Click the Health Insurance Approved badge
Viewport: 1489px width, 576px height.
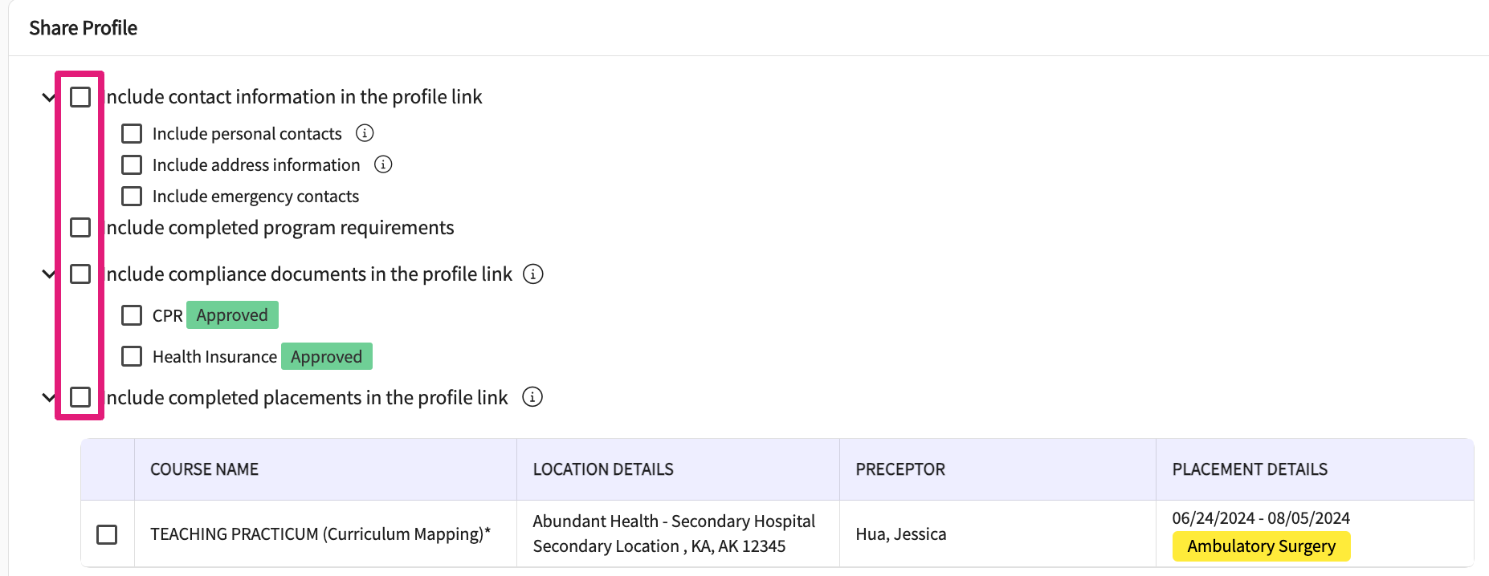coord(326,356)
